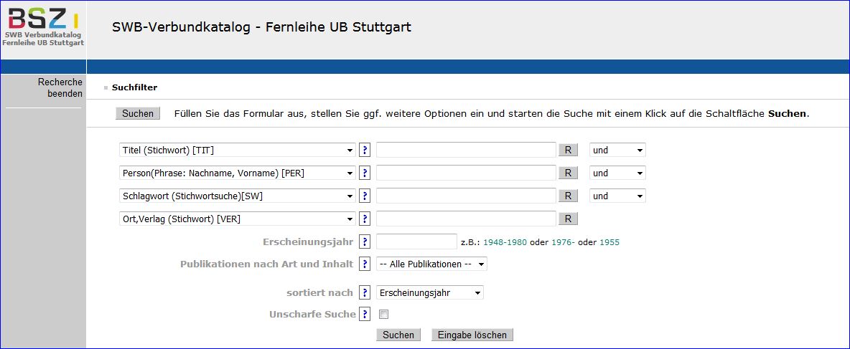
Task: Open the Titel (Stichwort) [TIT] field dropdown
Action: [x=238, y=150]
